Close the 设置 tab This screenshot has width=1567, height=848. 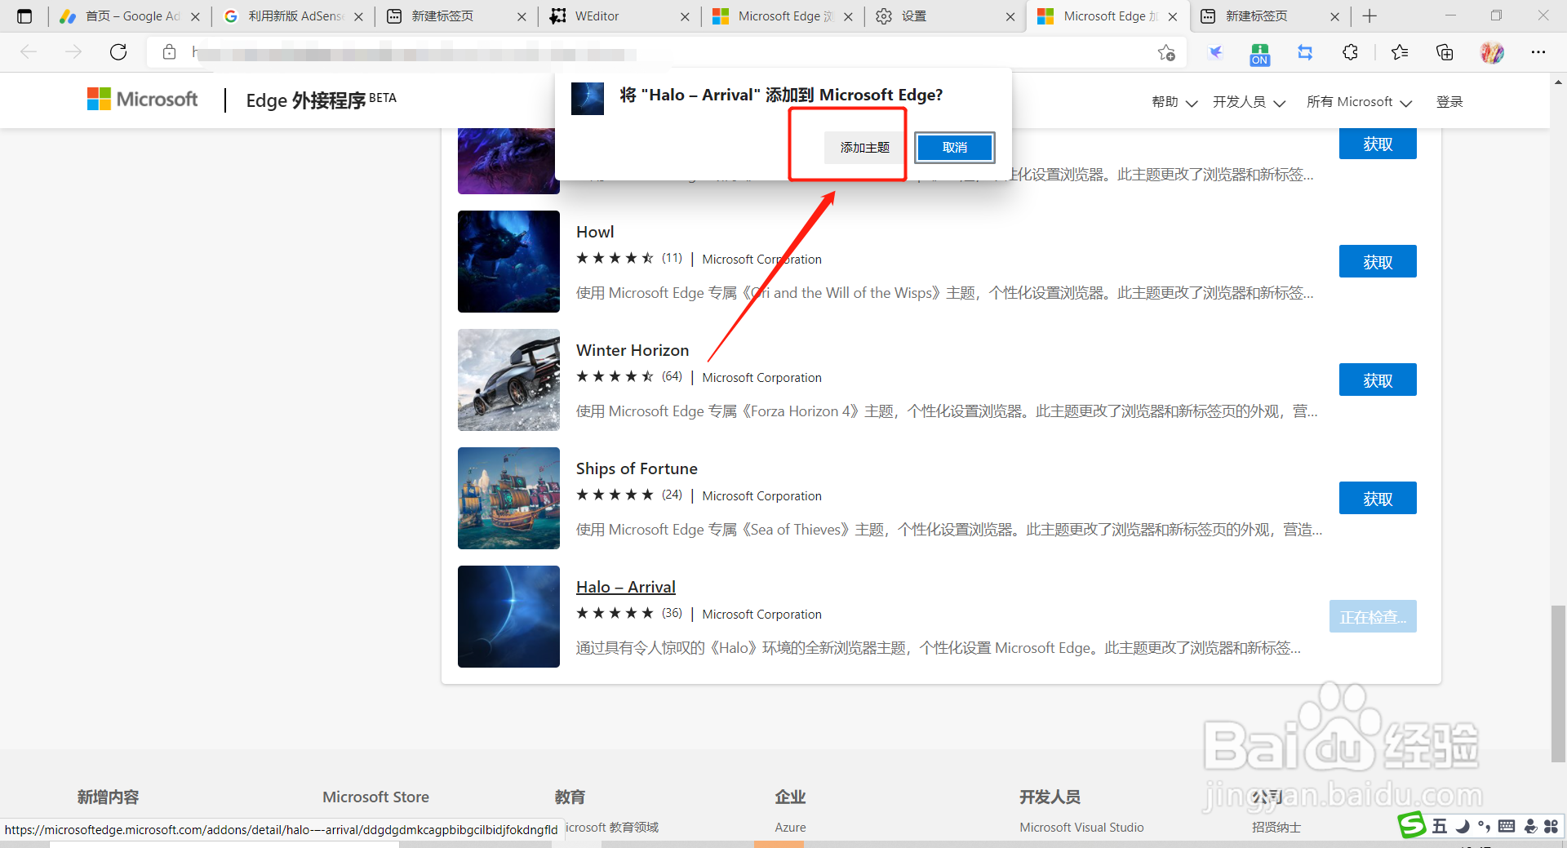[1010, 16]
